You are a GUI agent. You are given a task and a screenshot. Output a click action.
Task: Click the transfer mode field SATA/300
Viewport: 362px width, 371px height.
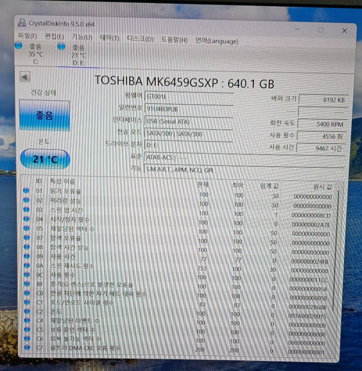tap(188, 134)
